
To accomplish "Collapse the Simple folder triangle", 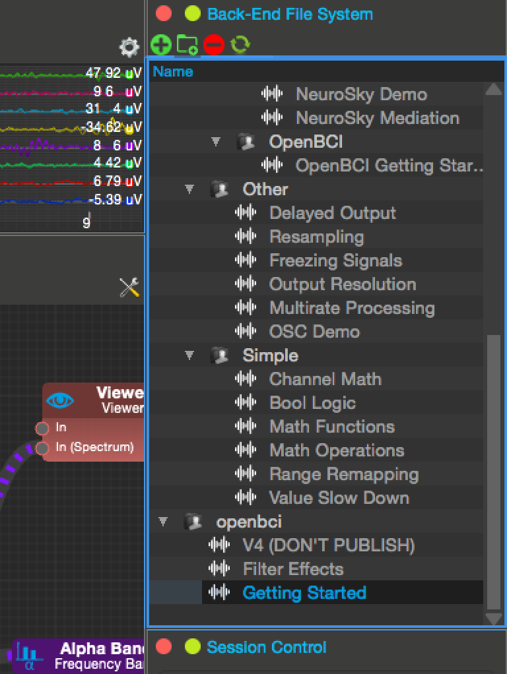I will coord(189,355).
